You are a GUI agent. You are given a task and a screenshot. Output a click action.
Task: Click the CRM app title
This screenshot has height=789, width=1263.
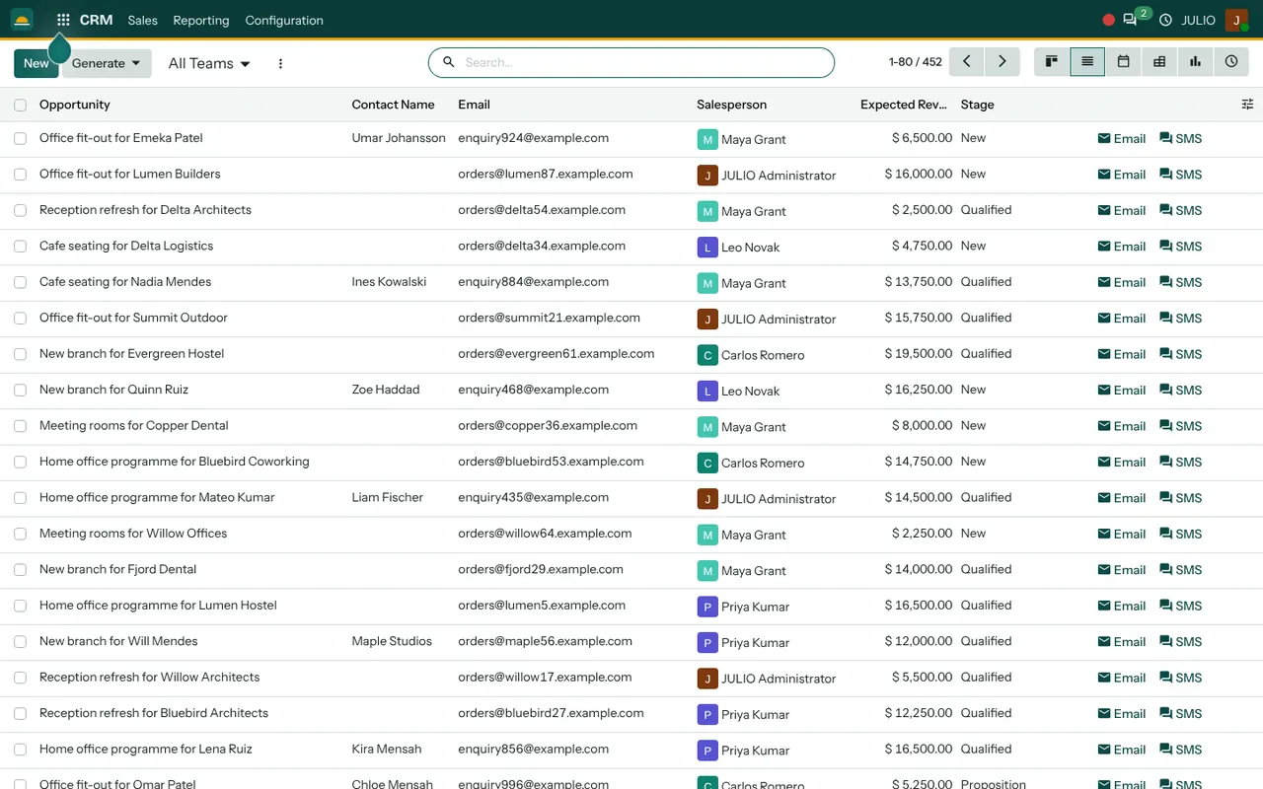pos(96,20)
